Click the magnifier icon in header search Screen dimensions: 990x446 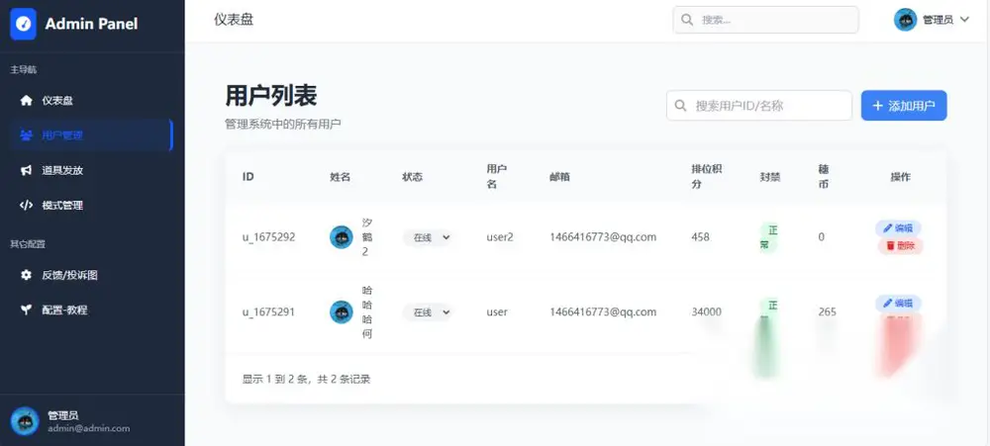coord(687,20)
